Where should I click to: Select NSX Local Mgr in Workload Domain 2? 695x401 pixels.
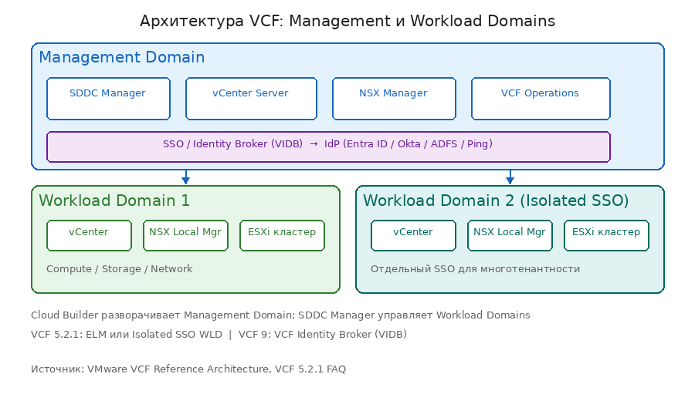click(x=510, y=235)
